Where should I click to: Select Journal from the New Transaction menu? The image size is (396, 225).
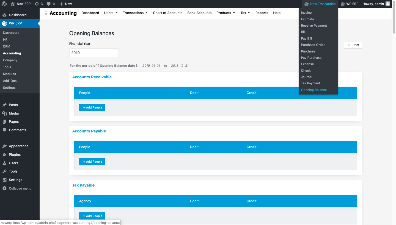[306, 77]
